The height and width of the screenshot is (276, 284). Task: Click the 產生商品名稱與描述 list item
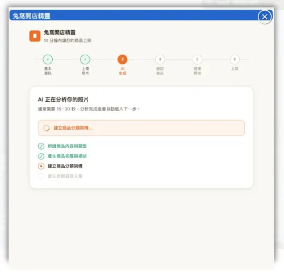tap(67, 156)
